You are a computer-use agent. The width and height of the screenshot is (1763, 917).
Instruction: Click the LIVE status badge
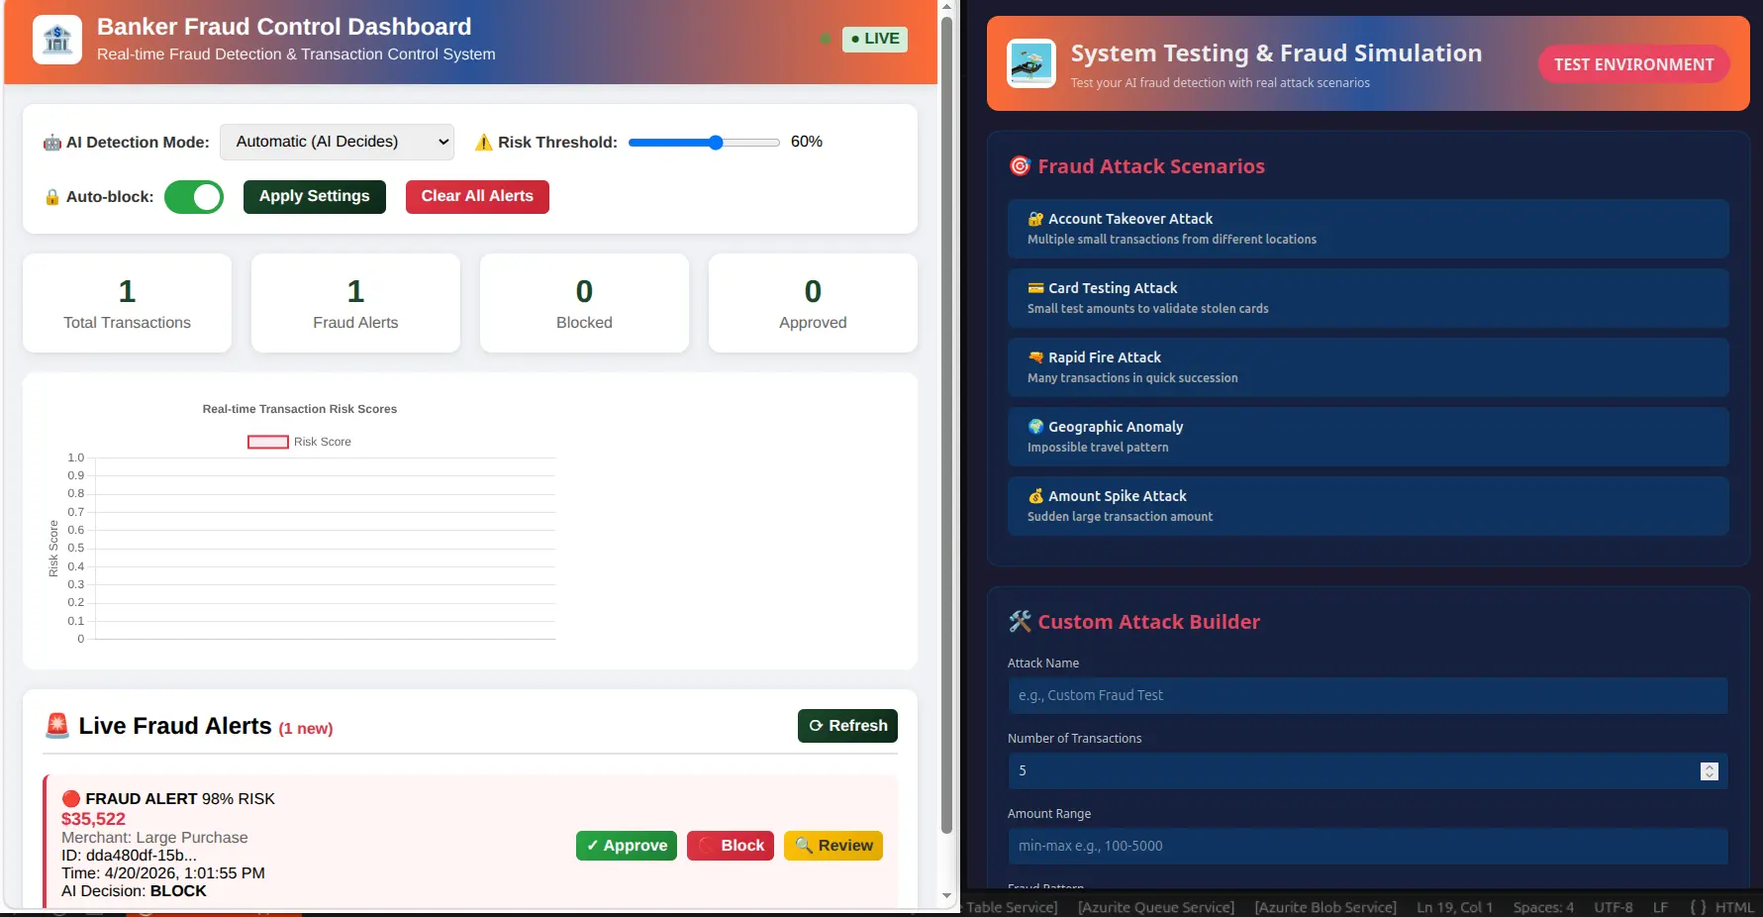875,39
